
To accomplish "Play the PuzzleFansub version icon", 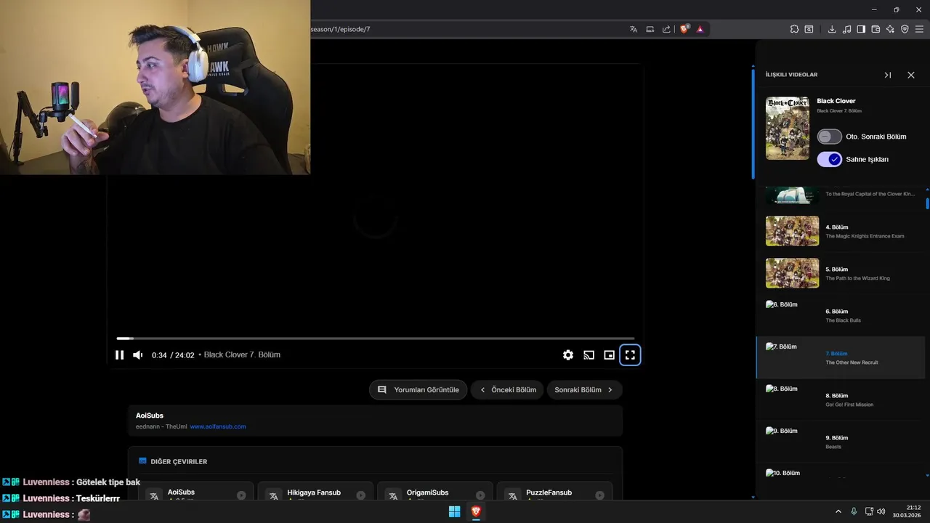I will [599, 495].
